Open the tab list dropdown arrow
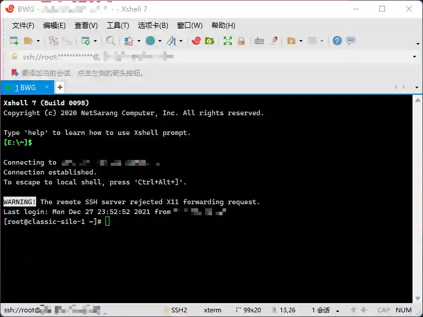This screenshot has height=317, width=423. point(417,87)
